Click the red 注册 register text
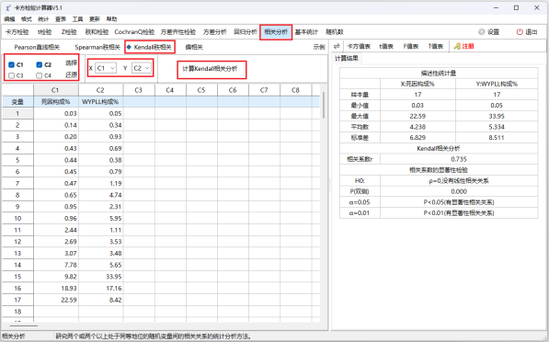Screen dimensions: 549x342 click(468, 46)
